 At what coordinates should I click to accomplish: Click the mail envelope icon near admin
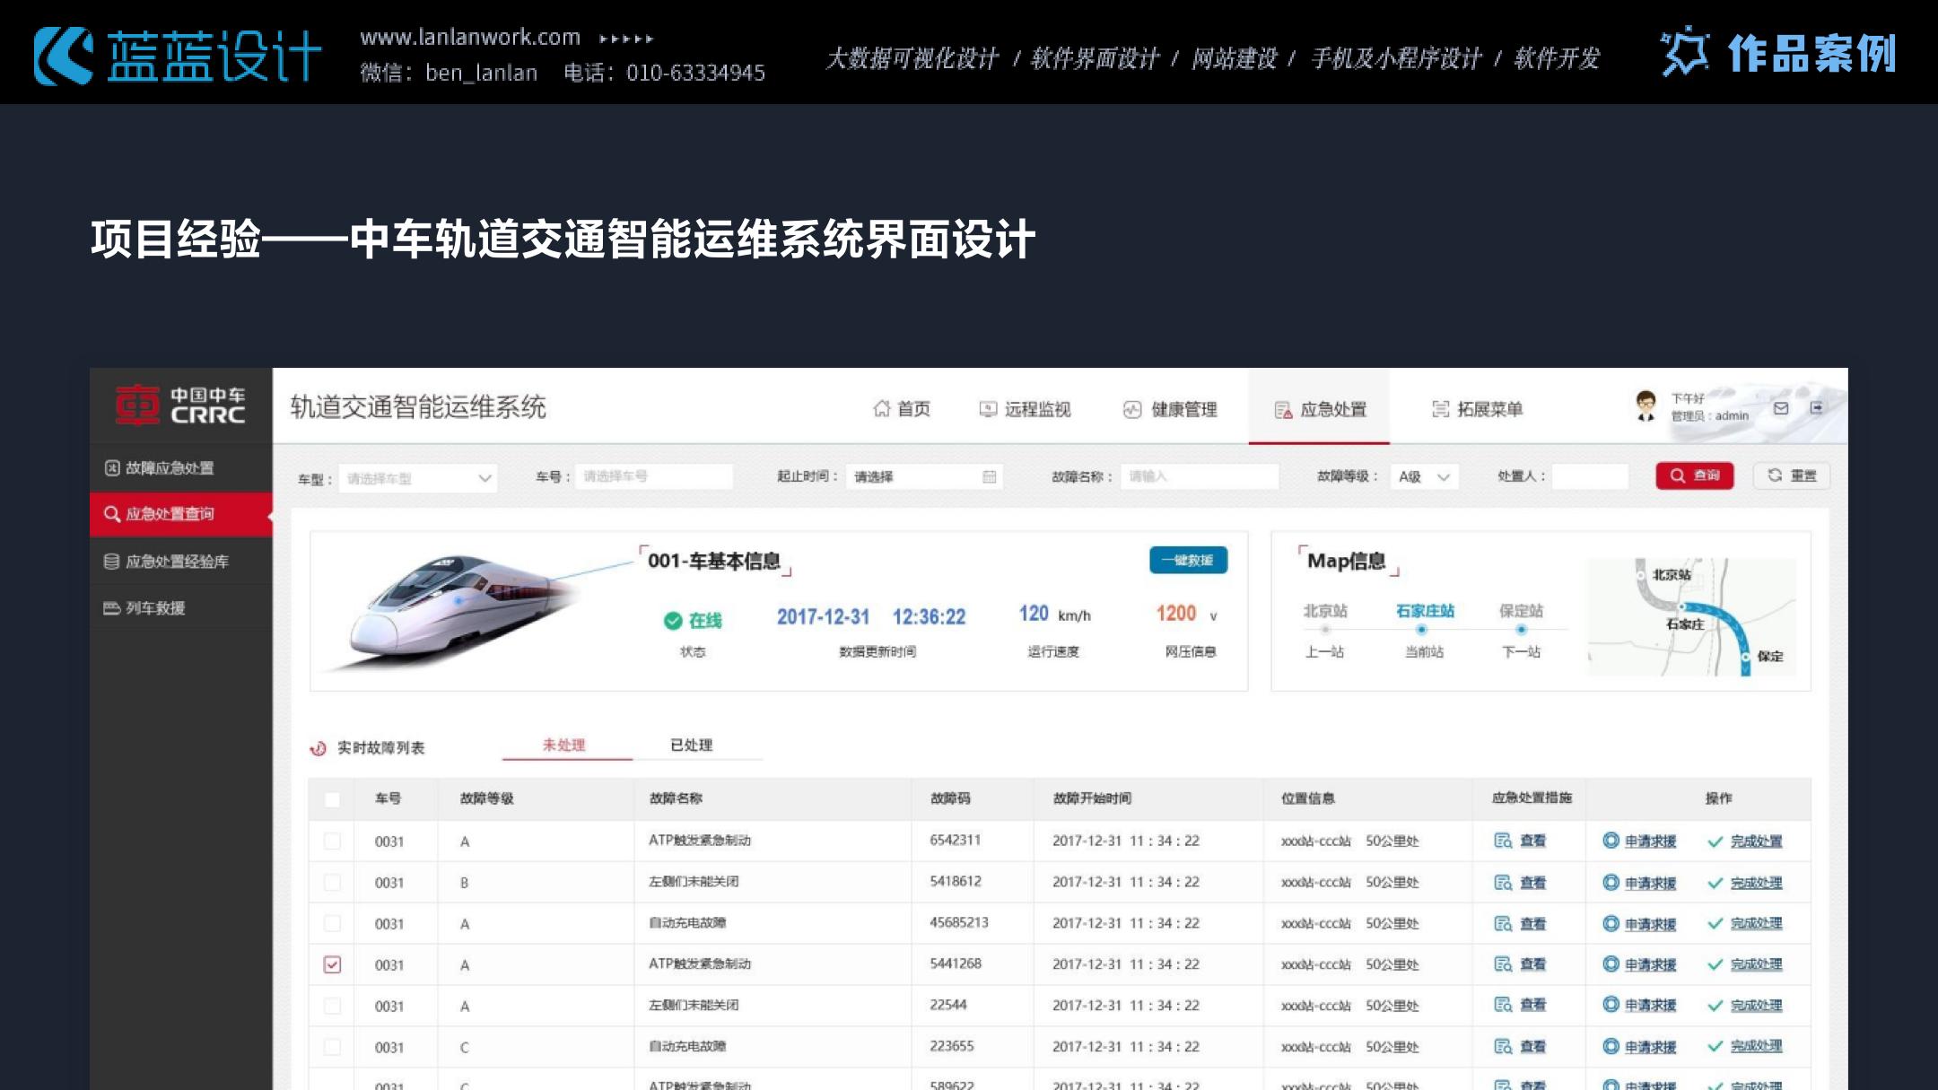[x=1782, y=406]
